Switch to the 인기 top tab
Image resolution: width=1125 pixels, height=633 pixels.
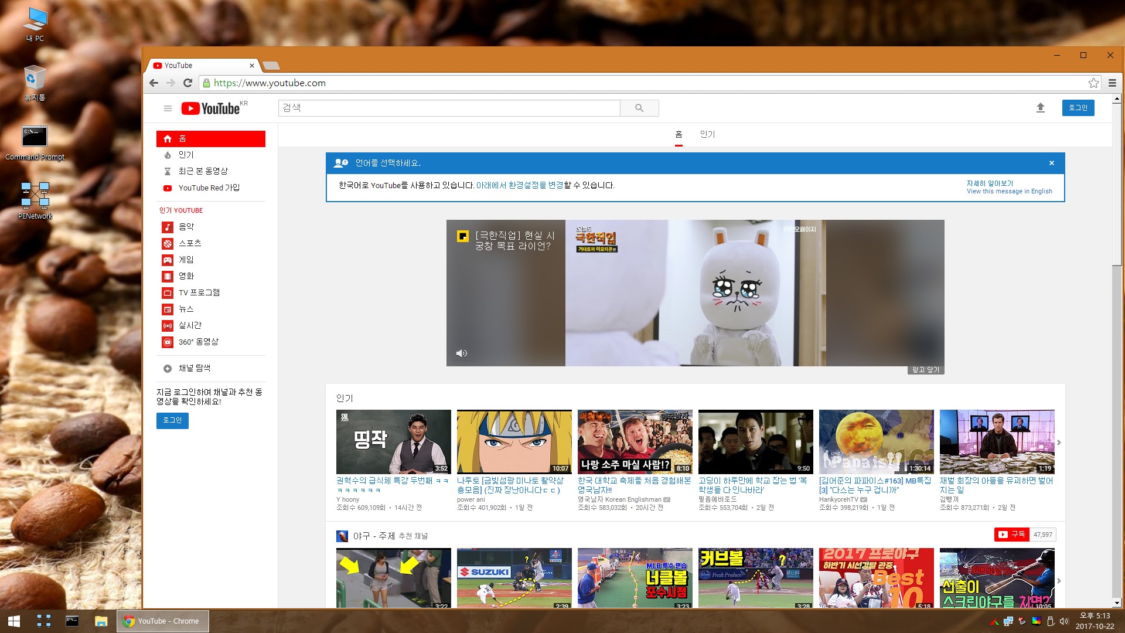[707, 134]
